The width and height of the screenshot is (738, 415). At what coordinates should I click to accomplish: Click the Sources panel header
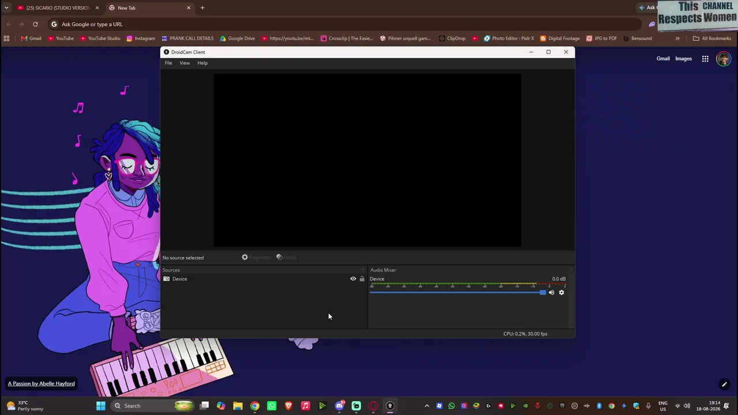click(x=171, y=270)
